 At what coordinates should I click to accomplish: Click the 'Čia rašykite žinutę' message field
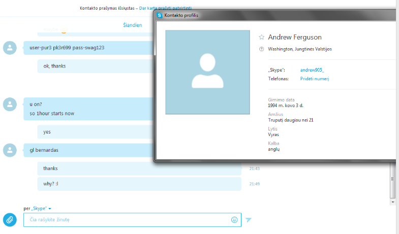(x=132, y=220)
